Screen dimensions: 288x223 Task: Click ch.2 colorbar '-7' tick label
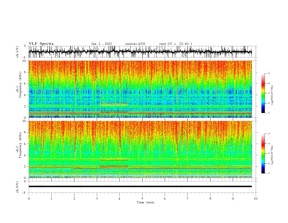tap(268, 173)
